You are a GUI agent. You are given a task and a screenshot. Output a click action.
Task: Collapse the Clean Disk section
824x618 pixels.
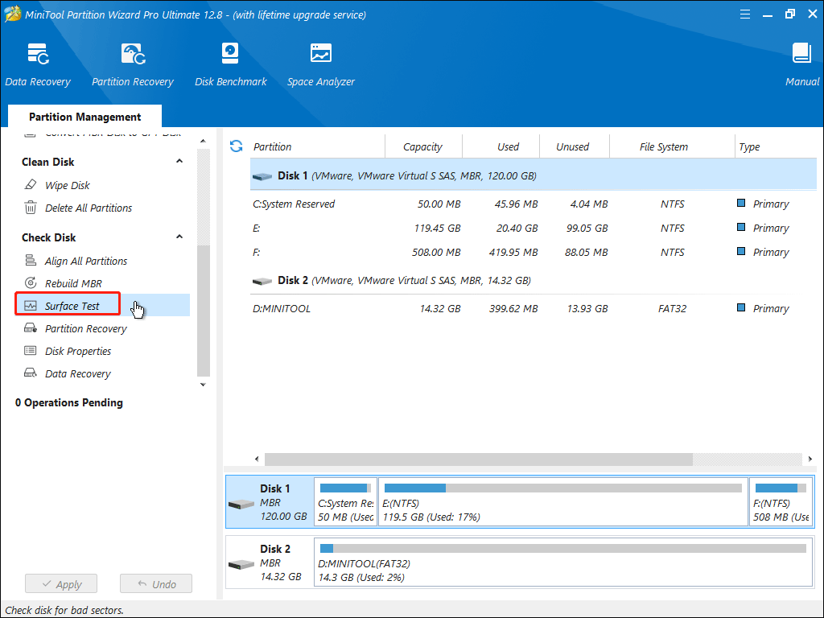[179, 162]
